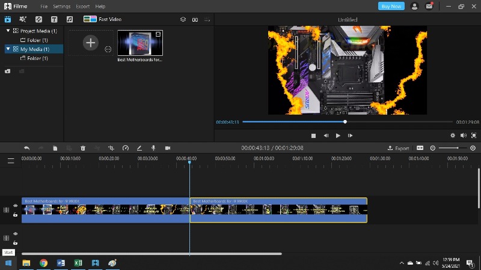Click the Export button above timeline
The width and height of the screenshot is (481, 270).
pyautogui.click(x=398, y=148)
